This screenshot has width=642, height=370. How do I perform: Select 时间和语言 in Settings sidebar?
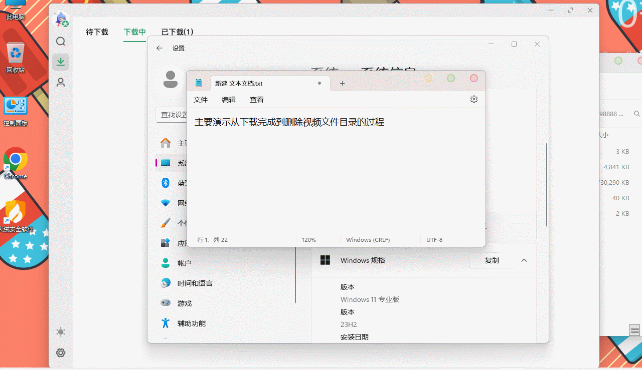[x=195, y=283]
